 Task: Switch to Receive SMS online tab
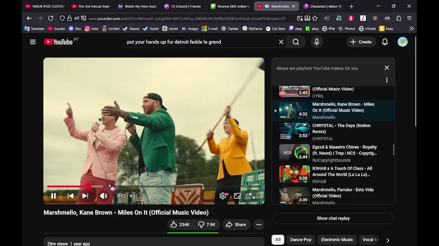coord(230,6)
